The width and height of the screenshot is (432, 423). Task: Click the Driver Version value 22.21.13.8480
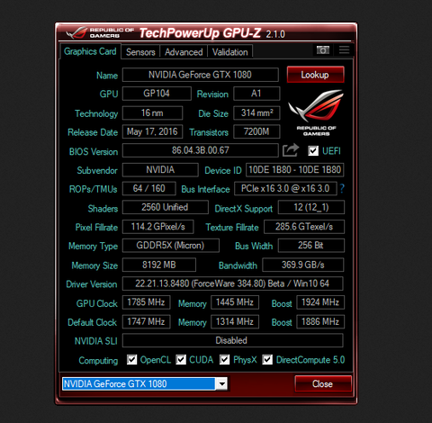[x=232, y=283]
